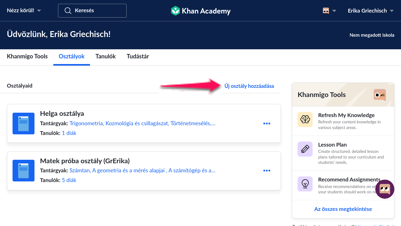The width and height of the screenshot is (401, 226).
Task: Click the Khan Academy leaf logo
Action: [x=175, y=11]
